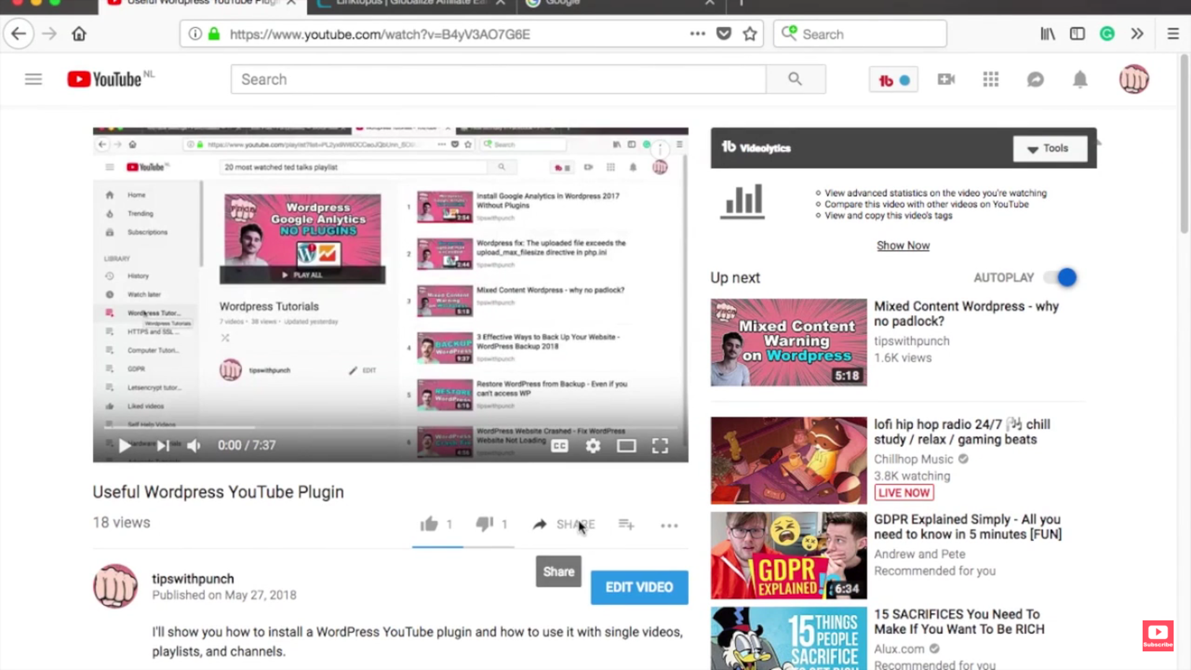The width and height of the screenshot is (1191, 670).
Task: Click the YouTube logo
Action: (105, 79)
